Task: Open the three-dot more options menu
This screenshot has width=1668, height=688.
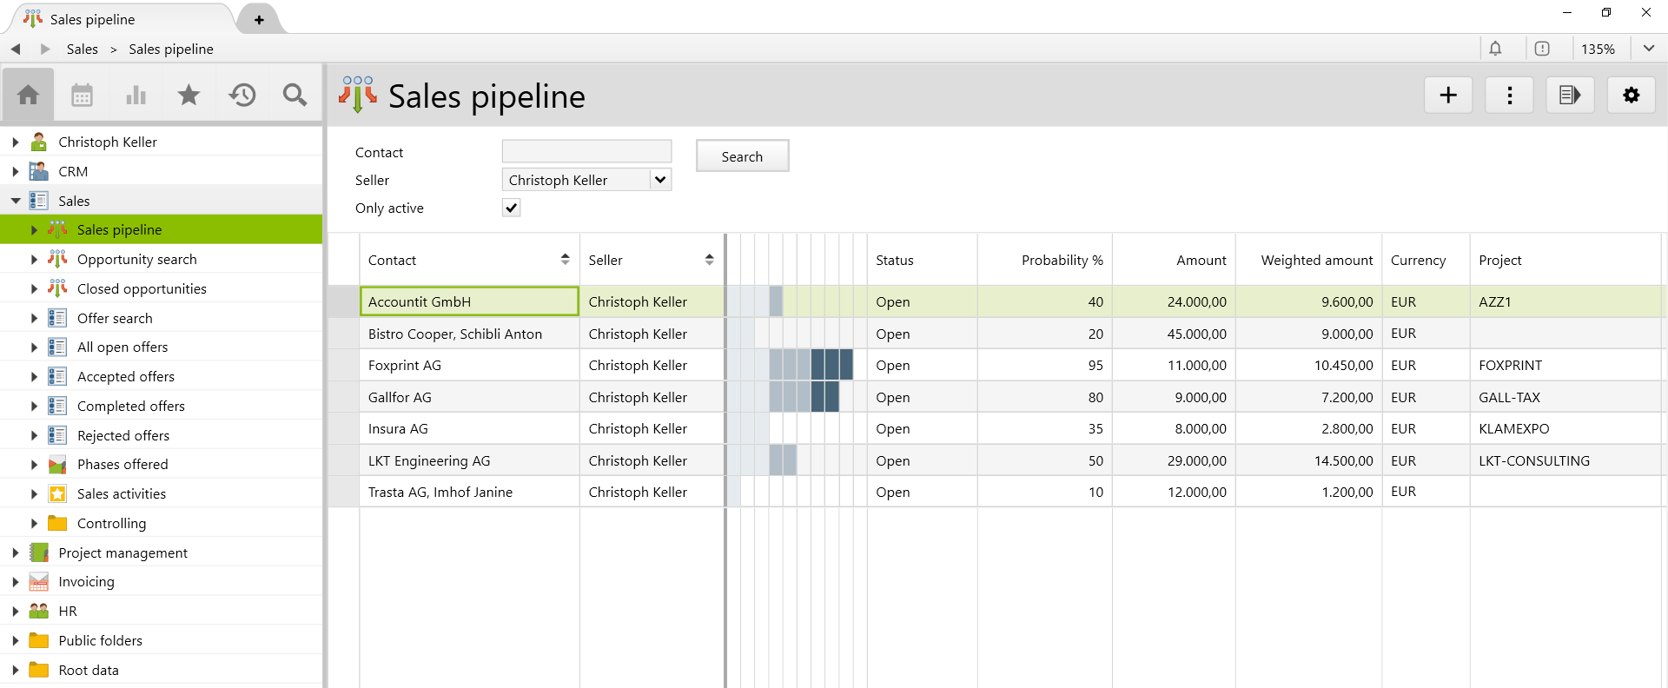Action: click(x=1509, y=96)
